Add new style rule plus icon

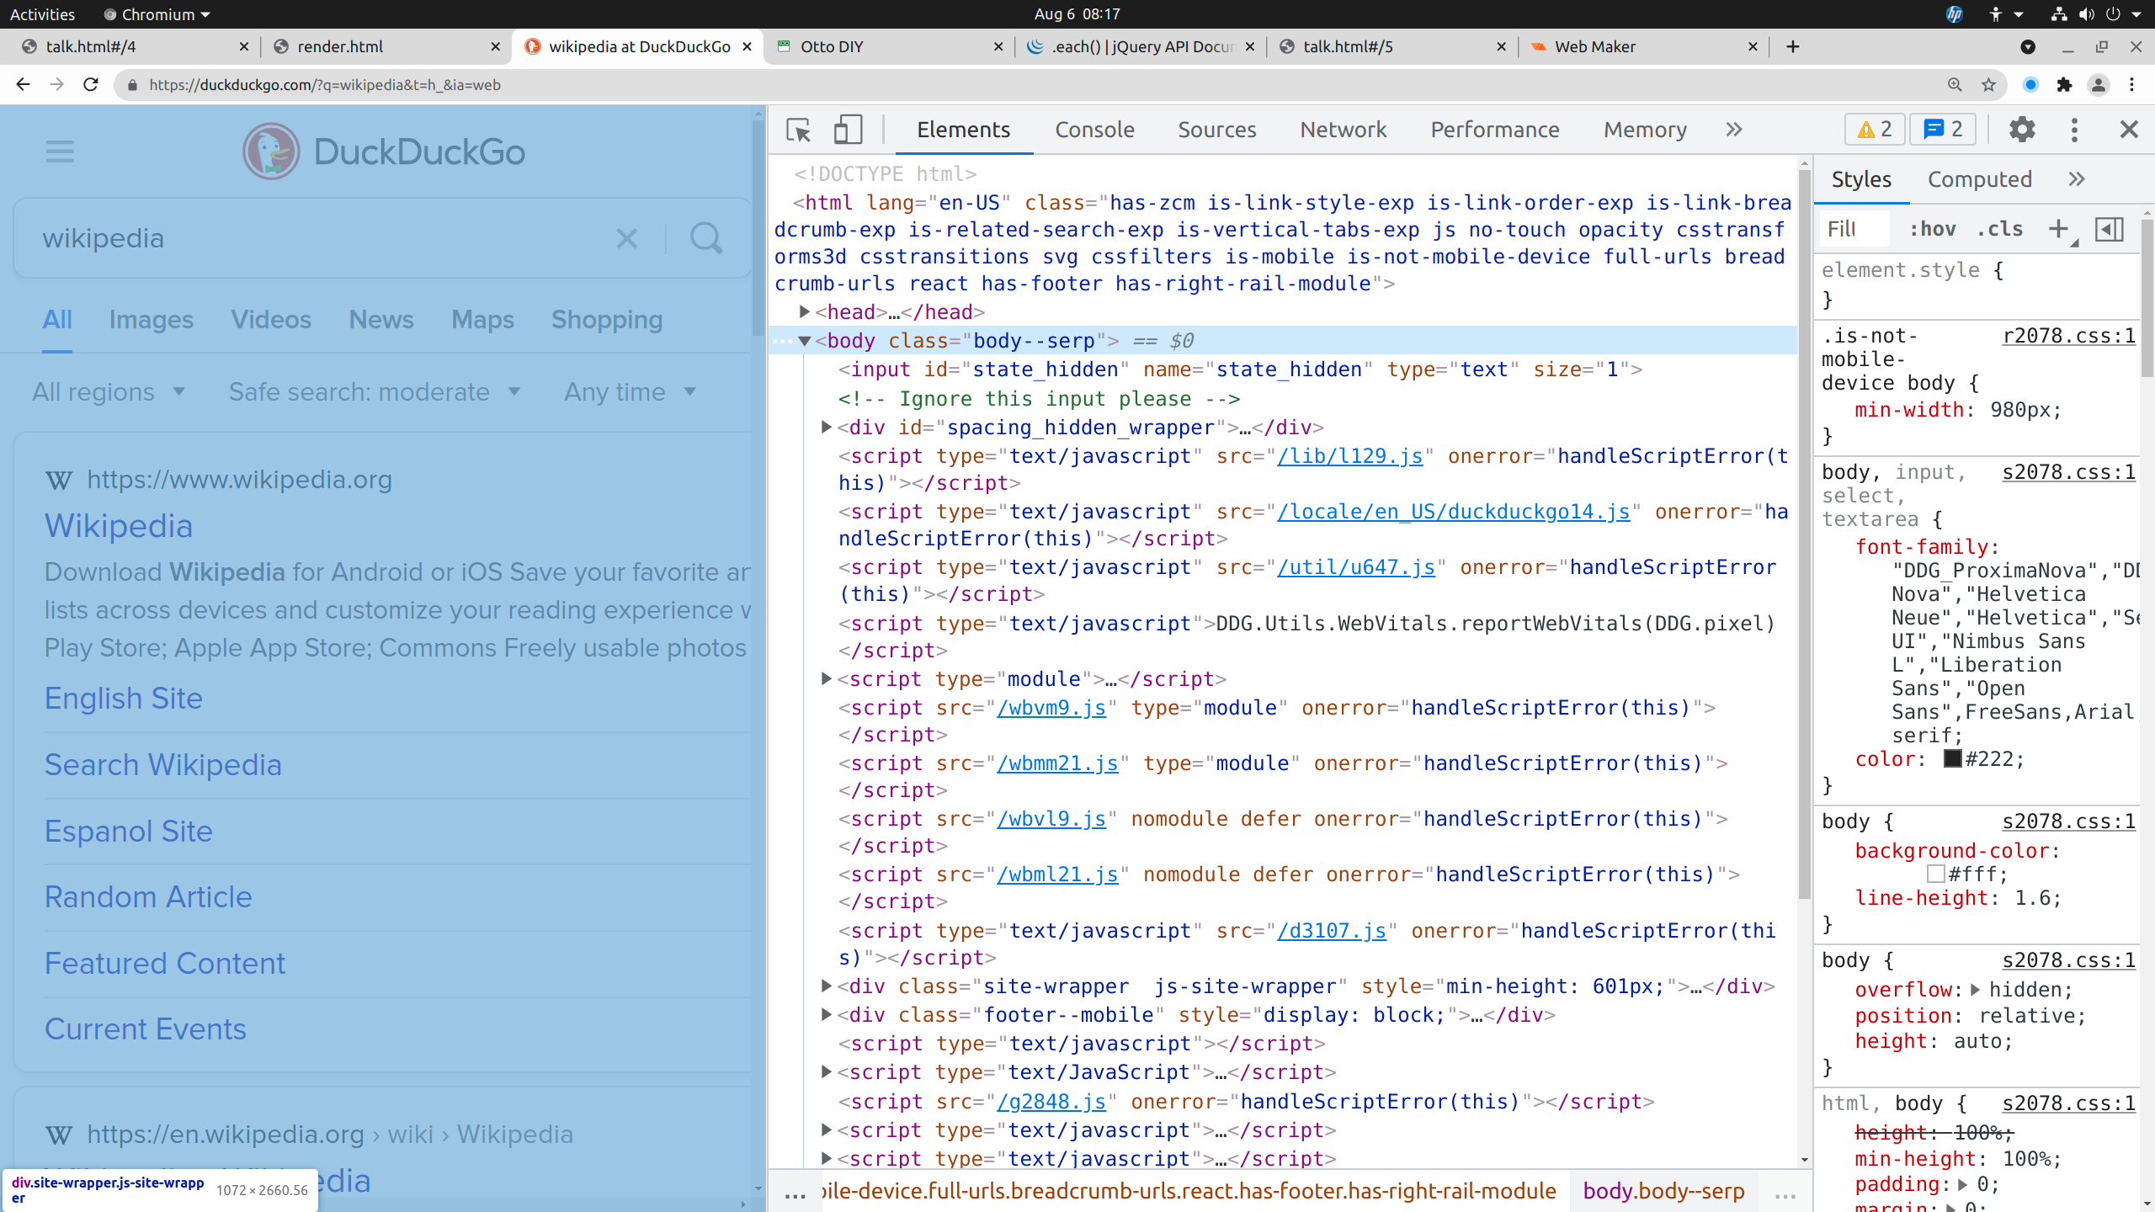point(2058,229)
